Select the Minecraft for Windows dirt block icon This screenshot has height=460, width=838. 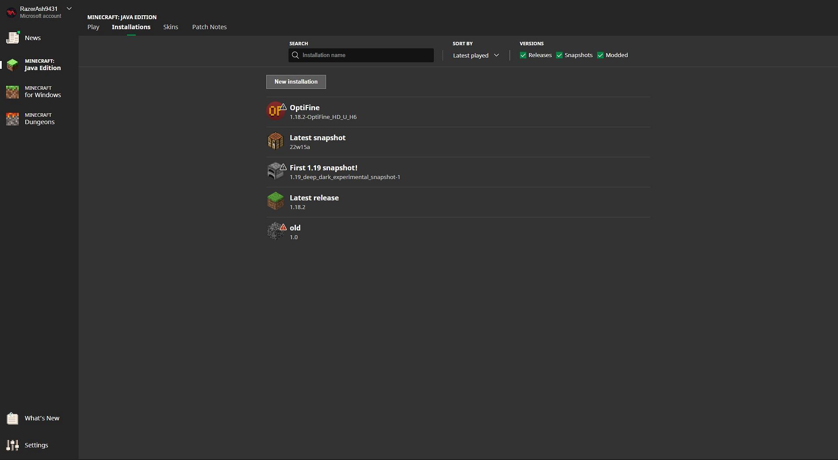12,92
